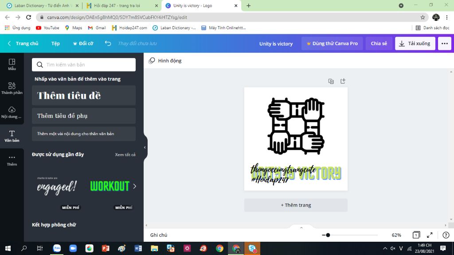Reload the page
The height and width of the screenshot is (255, 454).
point(28,17)
